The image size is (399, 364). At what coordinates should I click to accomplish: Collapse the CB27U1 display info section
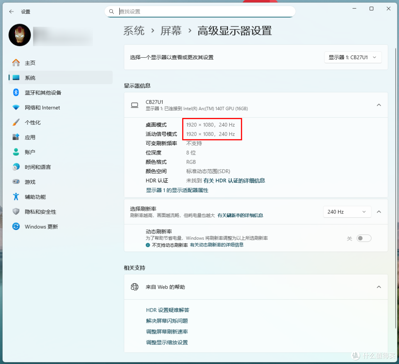tap(379, 105)
